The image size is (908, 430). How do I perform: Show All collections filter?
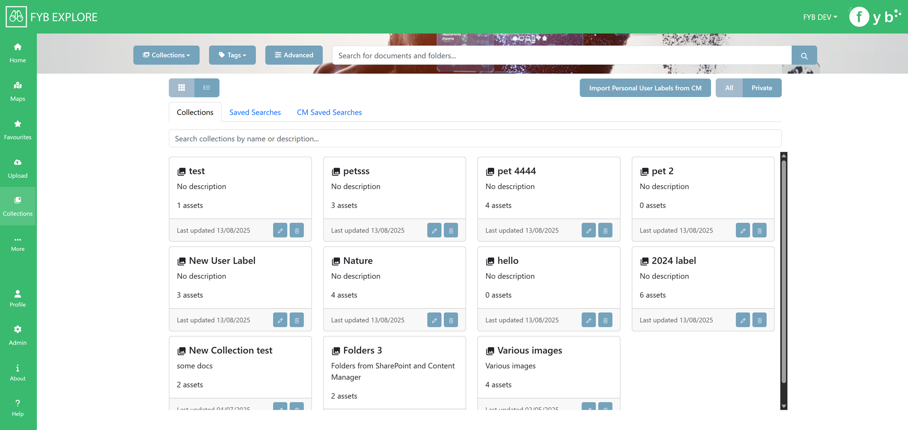click(x=729, y=88)
